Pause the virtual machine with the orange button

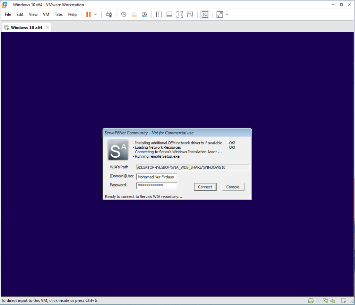pyautogui.click(x=88, y=15)
